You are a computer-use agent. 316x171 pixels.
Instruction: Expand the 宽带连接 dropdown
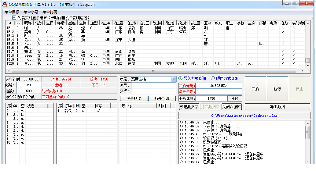click(x=174, y=79)
